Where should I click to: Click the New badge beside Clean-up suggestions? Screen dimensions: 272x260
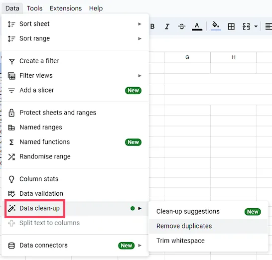(253, 212)
